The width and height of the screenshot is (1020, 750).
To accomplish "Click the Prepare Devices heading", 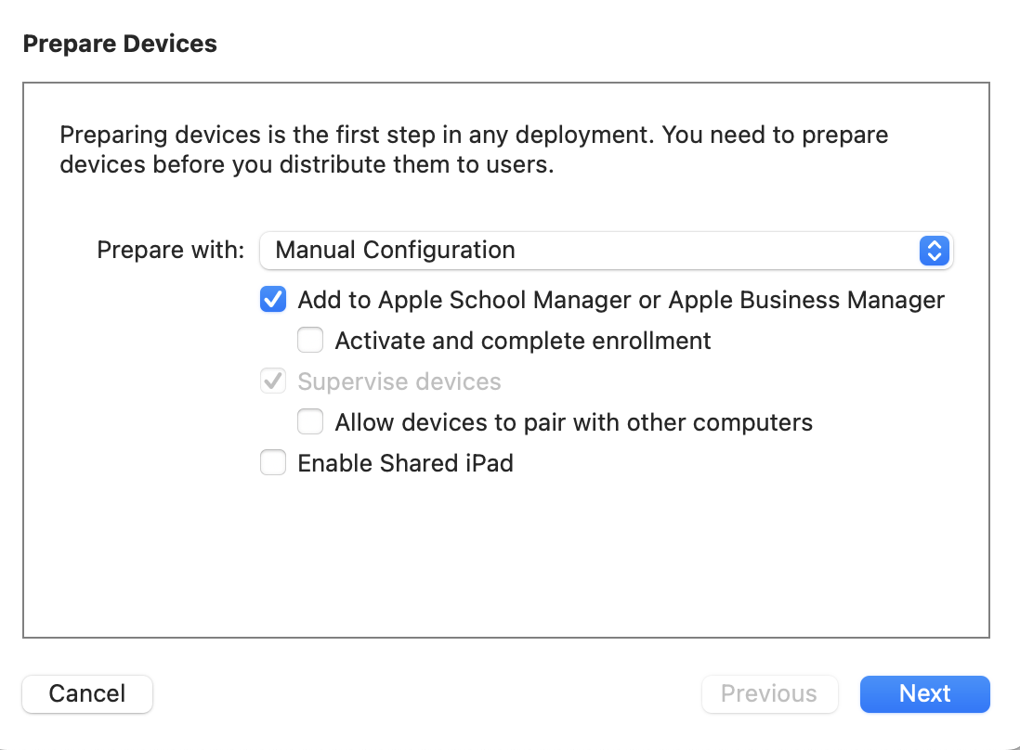I will 120,43.
